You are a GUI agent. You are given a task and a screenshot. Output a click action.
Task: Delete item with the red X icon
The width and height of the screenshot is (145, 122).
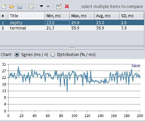click(67, 6)
